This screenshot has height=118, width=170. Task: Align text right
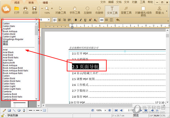click(64, 20)
